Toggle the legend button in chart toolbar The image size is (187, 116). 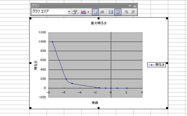pyautogui.click(x=95, y=12)
